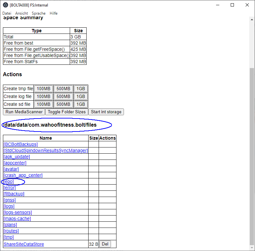Open the Ansicht menu

[21, 13]
